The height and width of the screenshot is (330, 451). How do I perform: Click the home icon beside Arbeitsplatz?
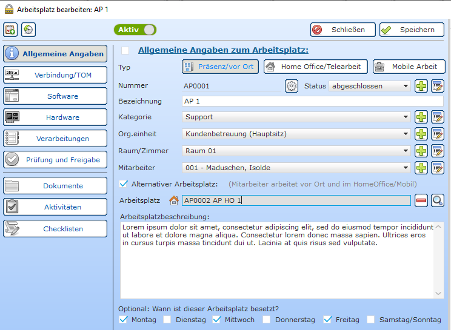coord(174,200)
